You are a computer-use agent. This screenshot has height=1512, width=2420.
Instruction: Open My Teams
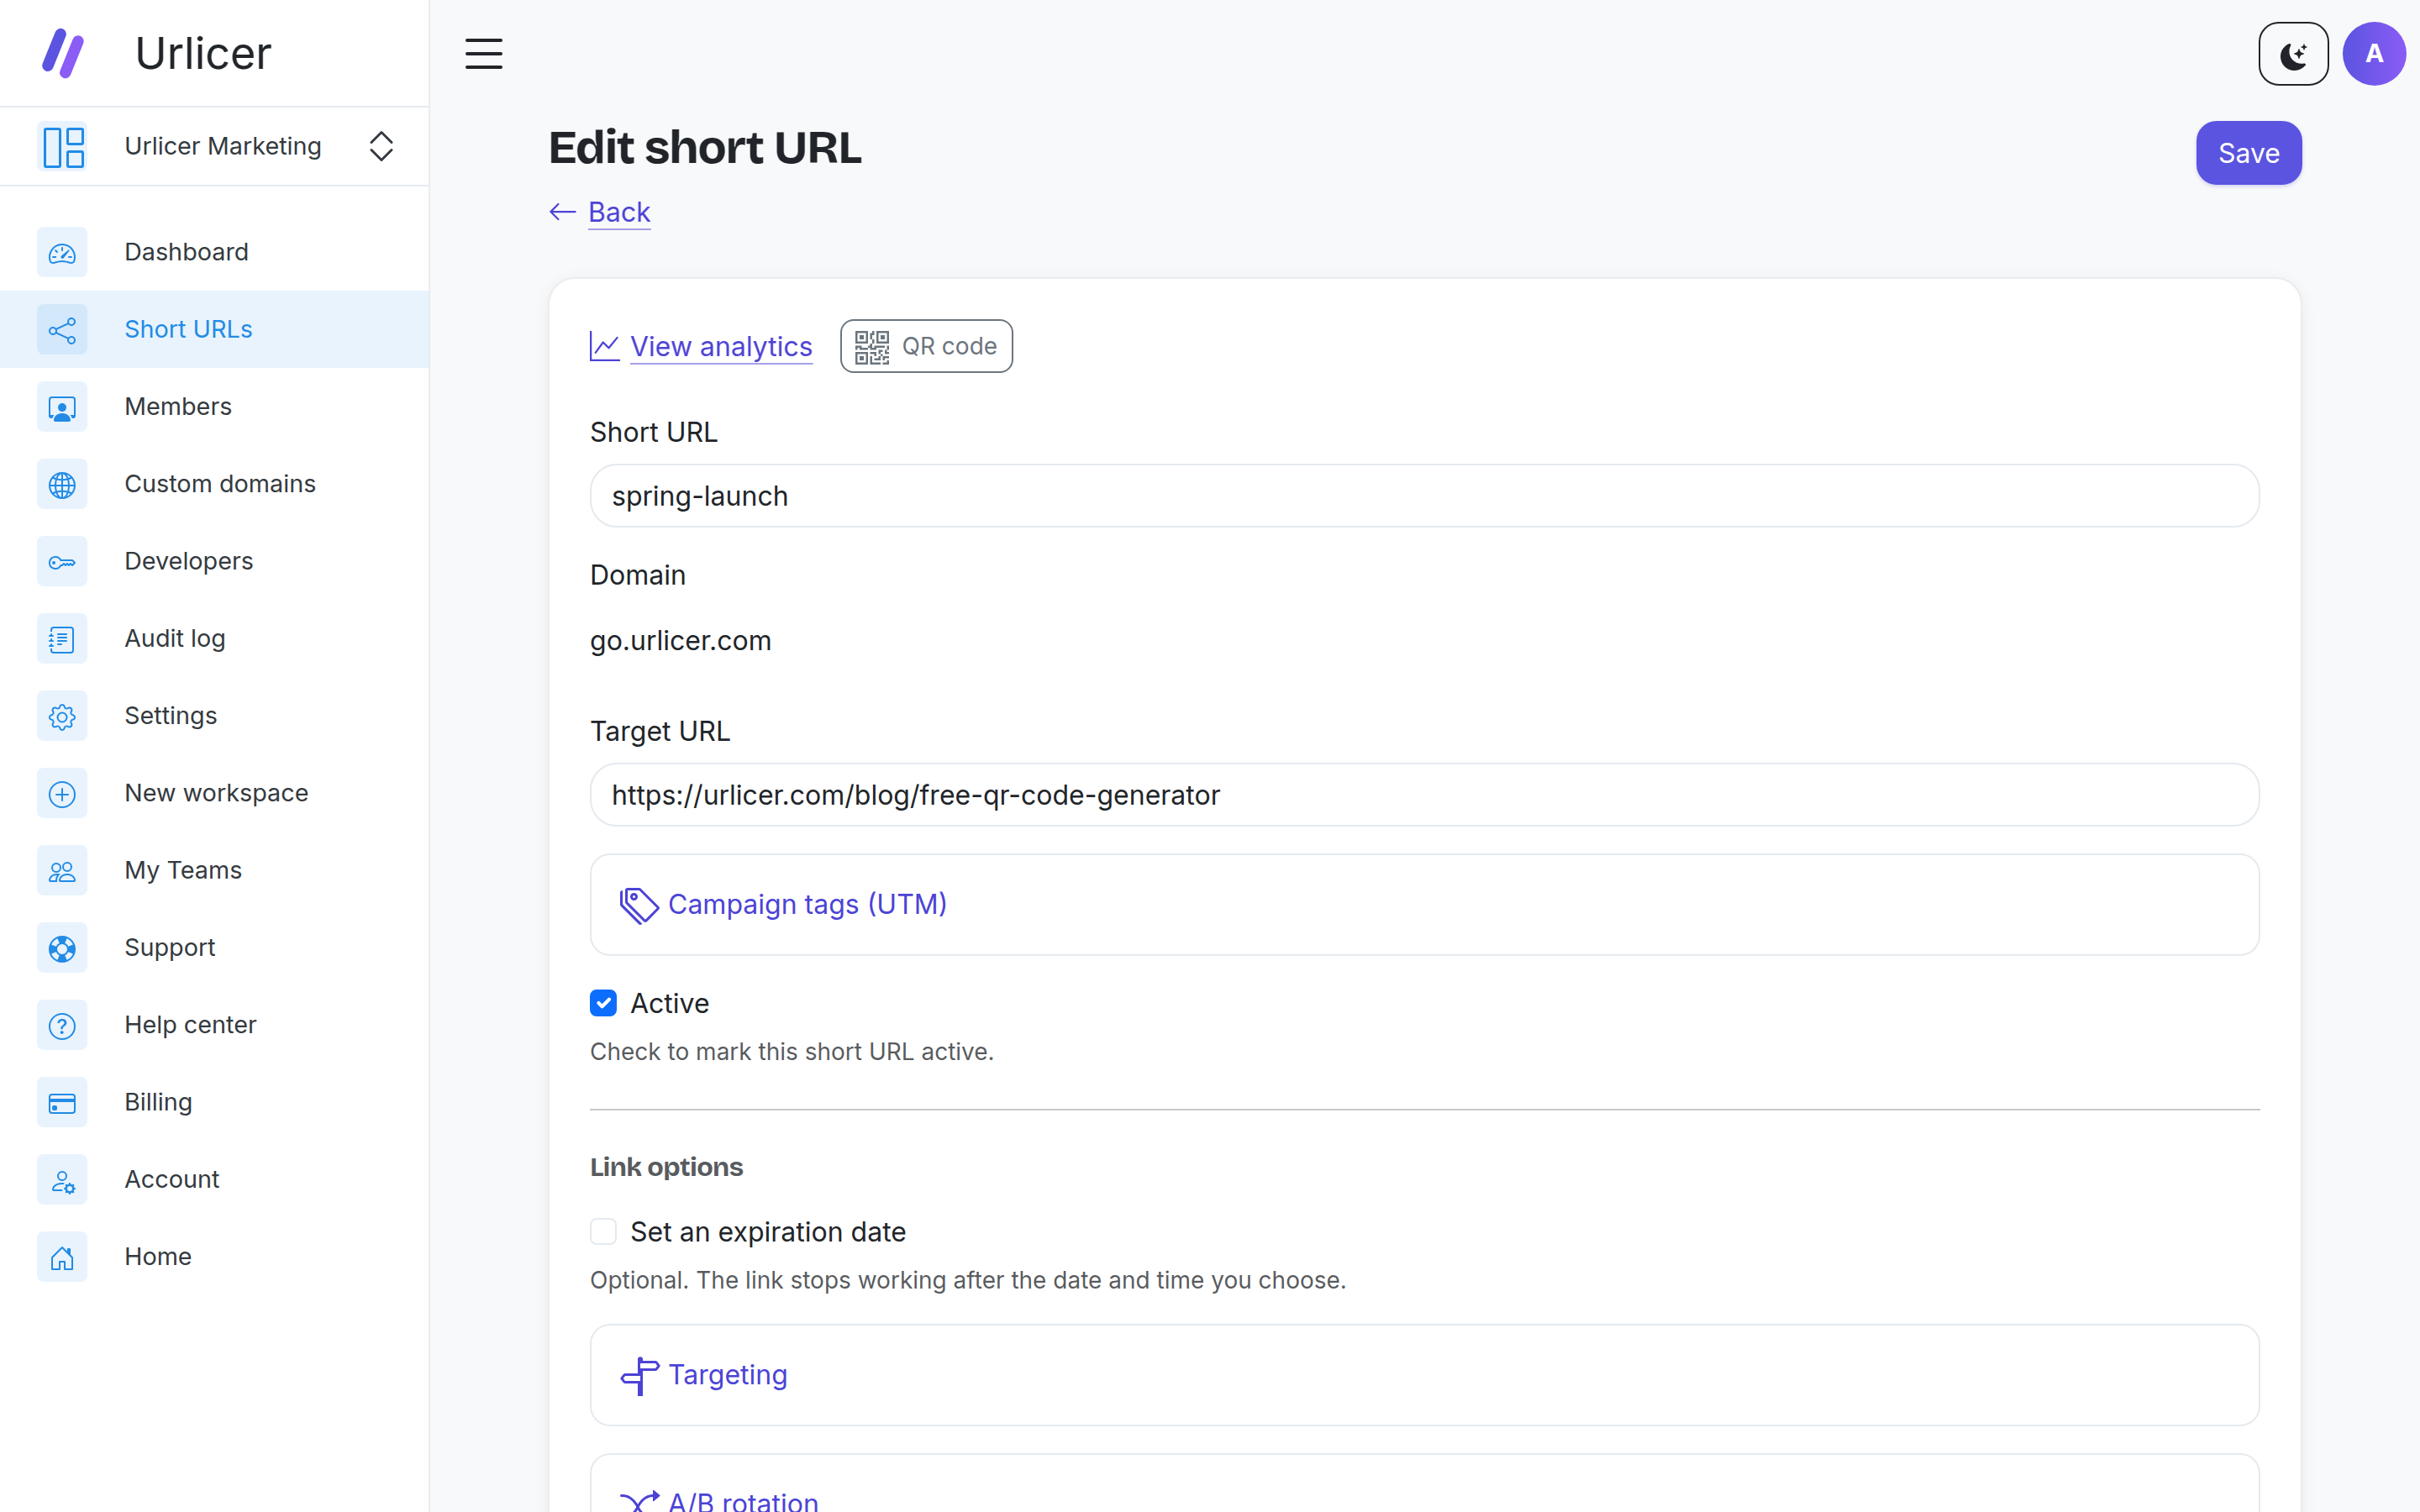[214, 870]
